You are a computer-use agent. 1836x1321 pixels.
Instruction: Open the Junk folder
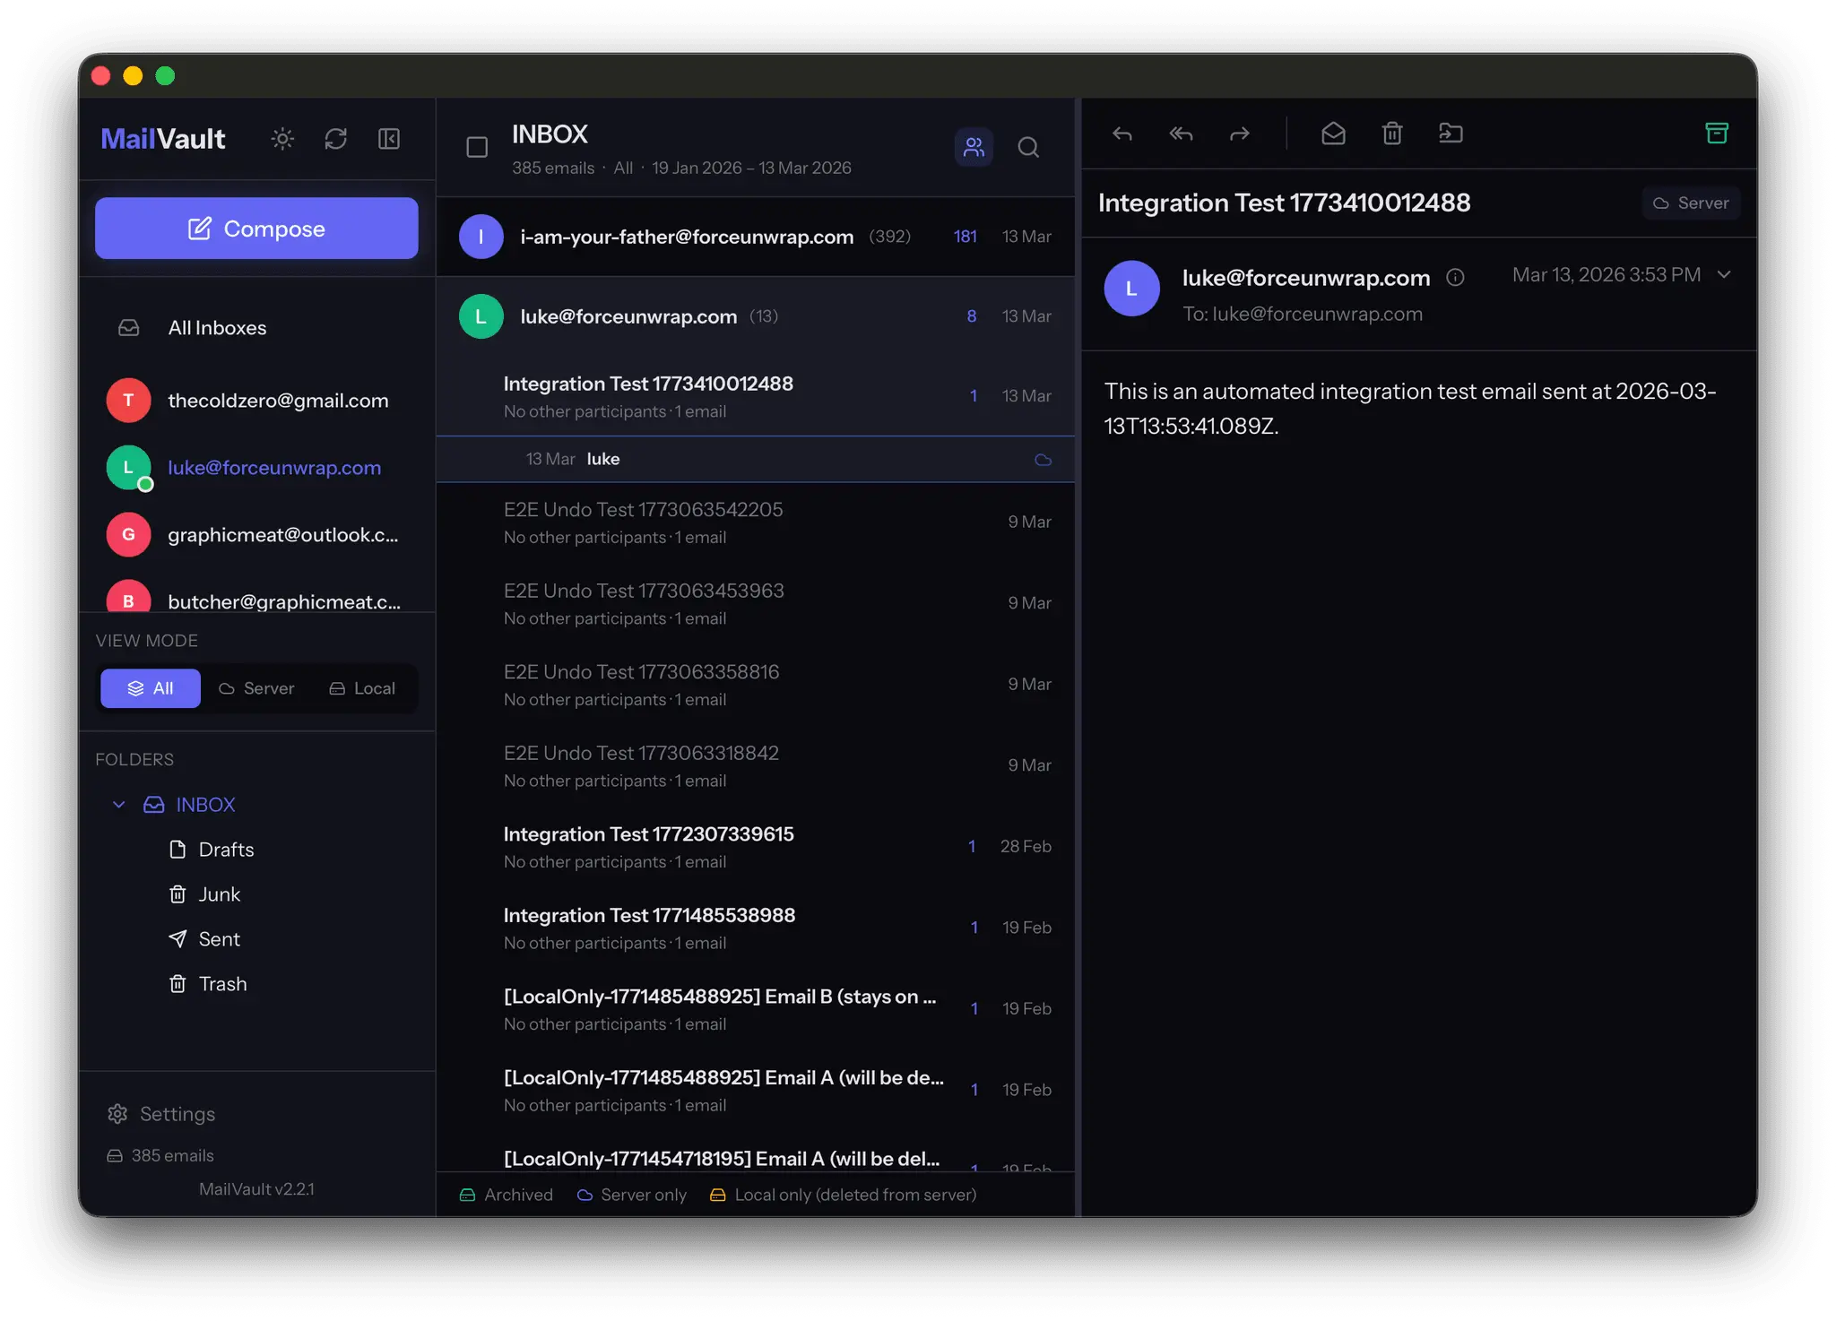[204, 894]
